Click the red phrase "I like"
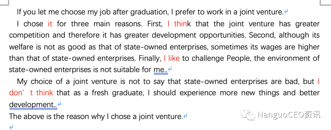The height and width of the screenshot is (130, 331). [x=172, y=58]
